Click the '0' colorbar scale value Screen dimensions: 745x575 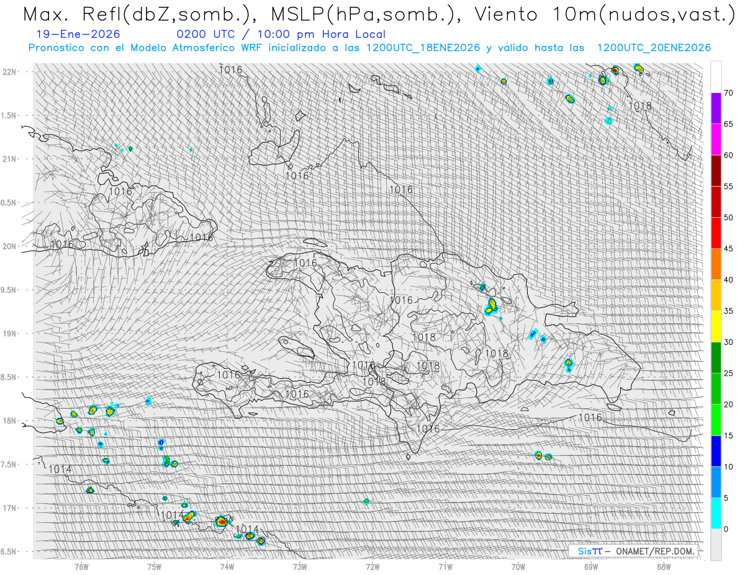point(726,529)
